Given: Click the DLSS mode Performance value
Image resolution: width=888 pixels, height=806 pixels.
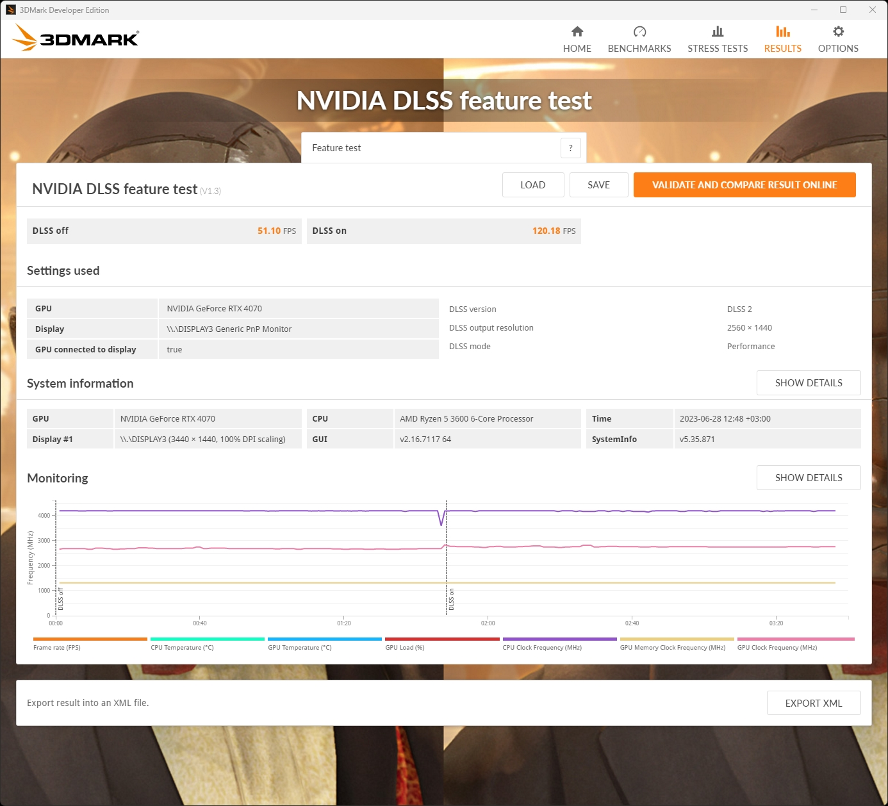Looking at the screenshot, I should point(751,347).
